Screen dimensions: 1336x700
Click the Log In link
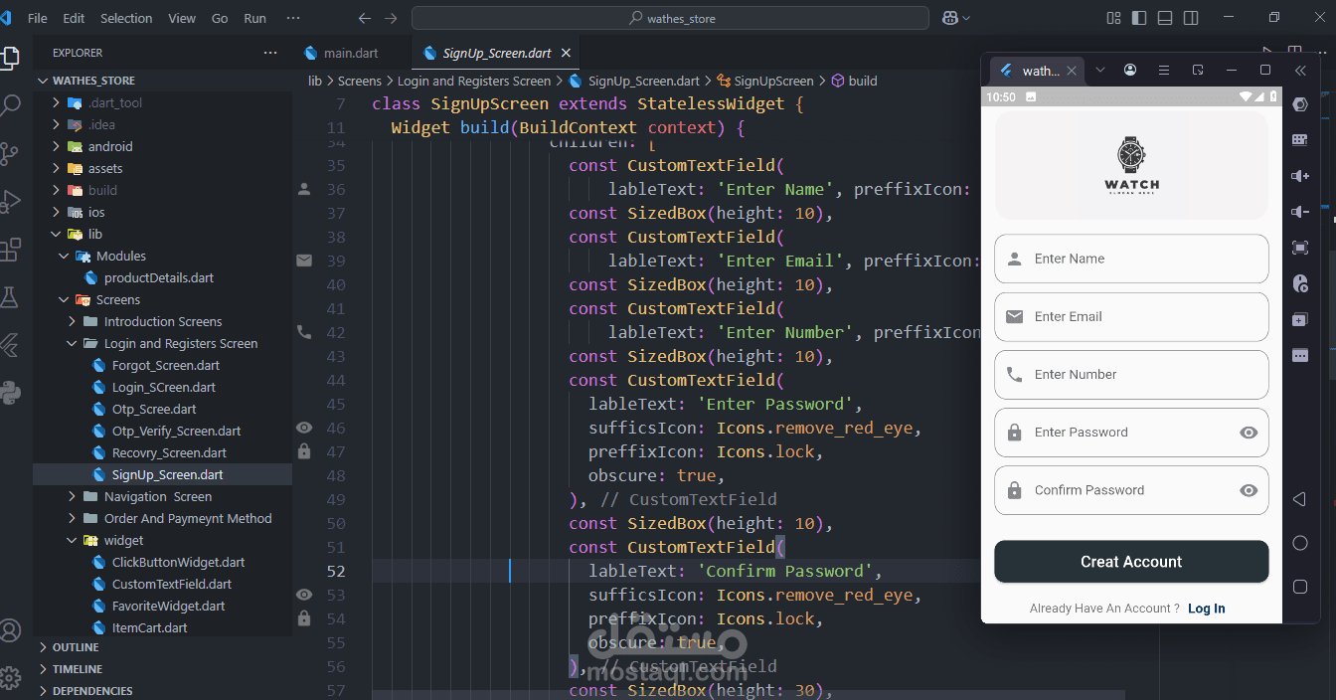click(x=1207, y=609)
